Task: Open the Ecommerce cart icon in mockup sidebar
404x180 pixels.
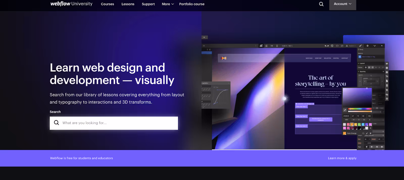Action: click(387, 90)
